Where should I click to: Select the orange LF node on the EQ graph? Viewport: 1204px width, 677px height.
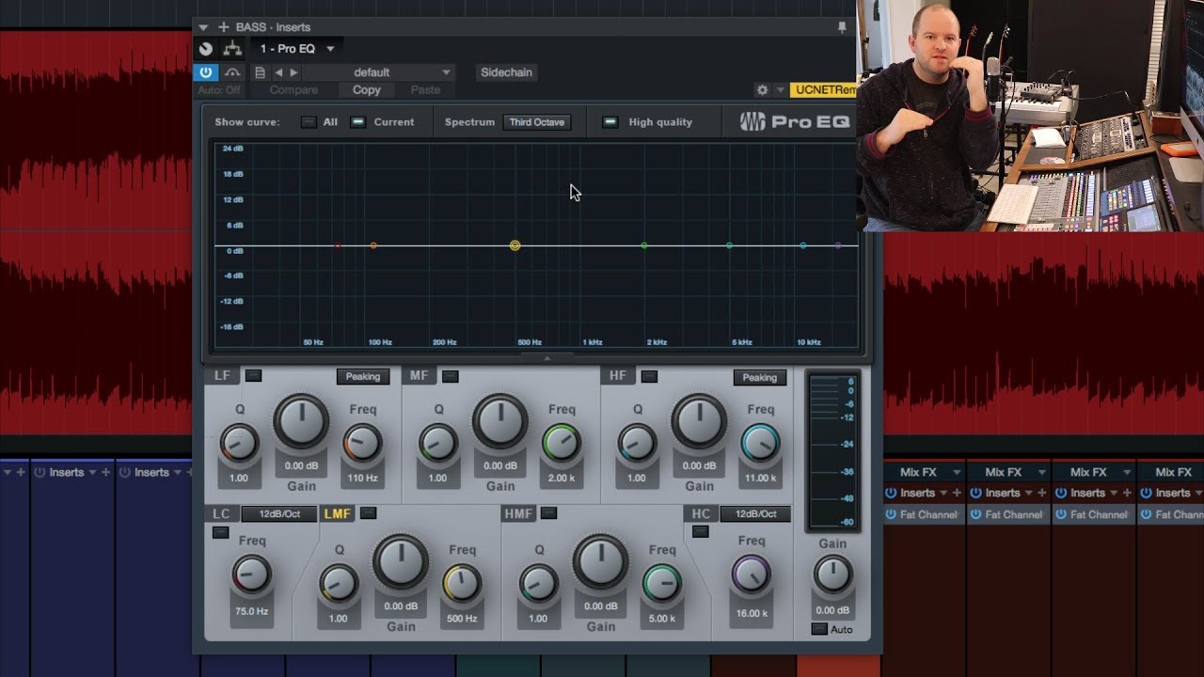[373, 245]
